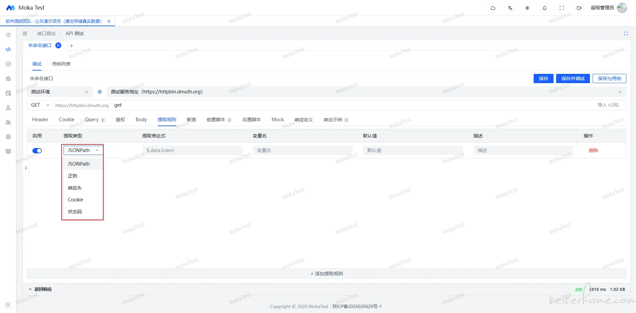Click the 保存为用例 button
This screenshot has height=313, width=636.
[609, 78]
